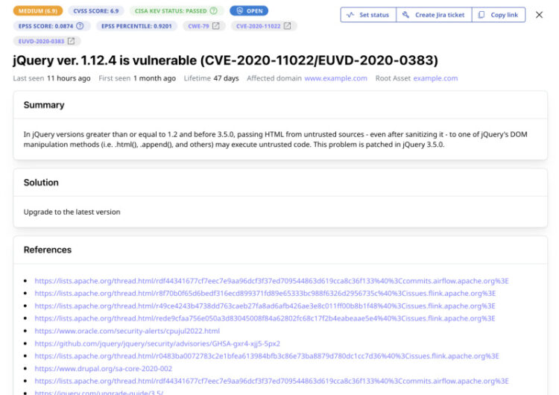Open the apache thread r49ce4243b4738dd link
559x395 pixels.
tap(265, 306)
